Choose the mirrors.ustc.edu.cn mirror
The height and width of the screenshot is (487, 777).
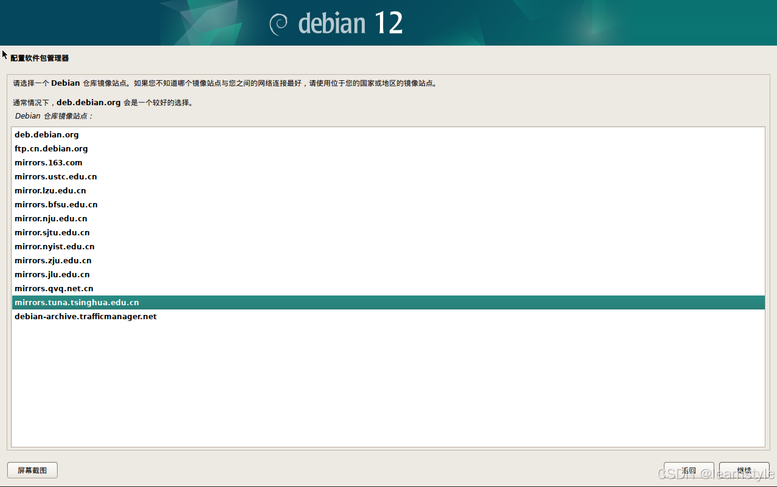click(388, 176)
